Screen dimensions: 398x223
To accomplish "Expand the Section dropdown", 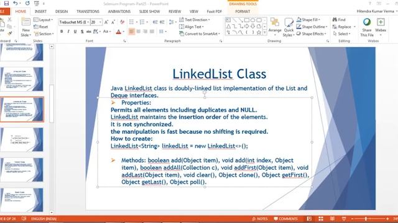I will [x=44, y=33].
